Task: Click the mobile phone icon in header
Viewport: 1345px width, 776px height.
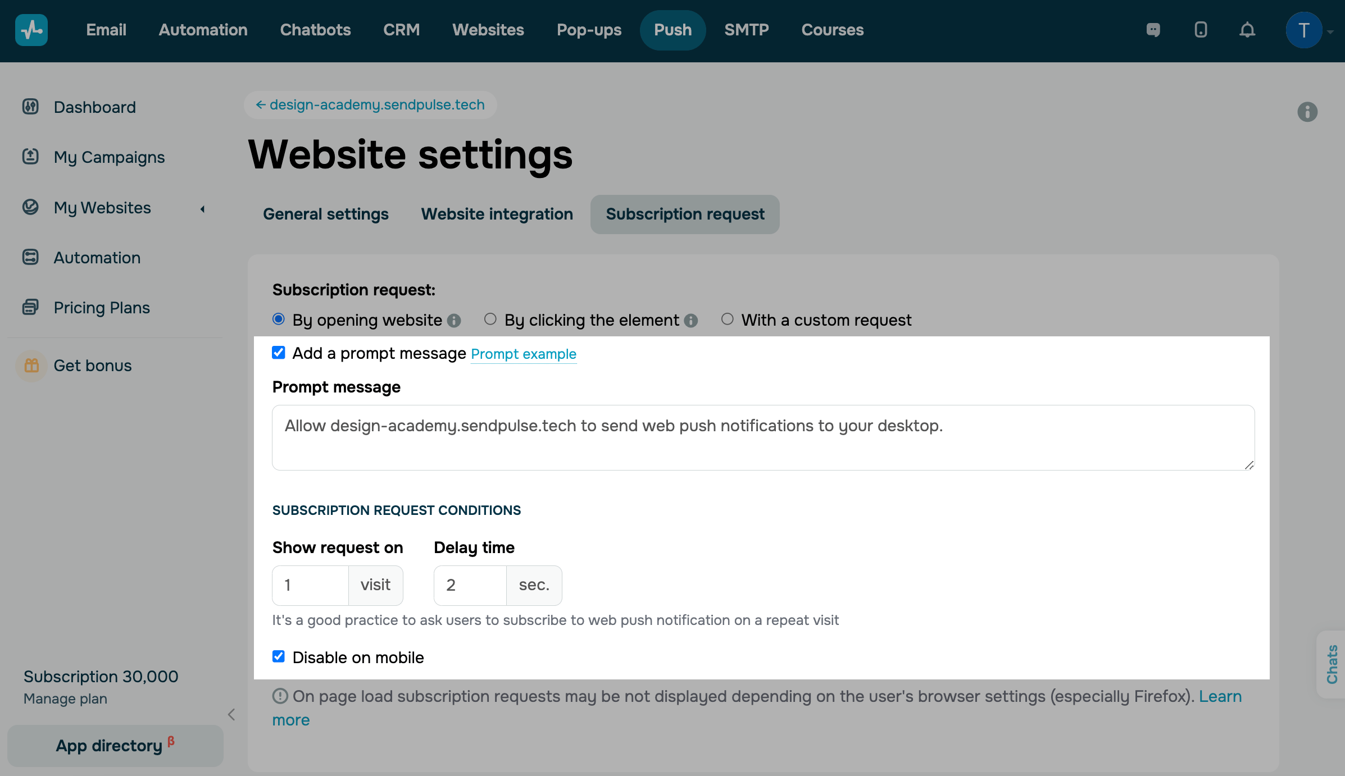Action: click(1201, 30)
